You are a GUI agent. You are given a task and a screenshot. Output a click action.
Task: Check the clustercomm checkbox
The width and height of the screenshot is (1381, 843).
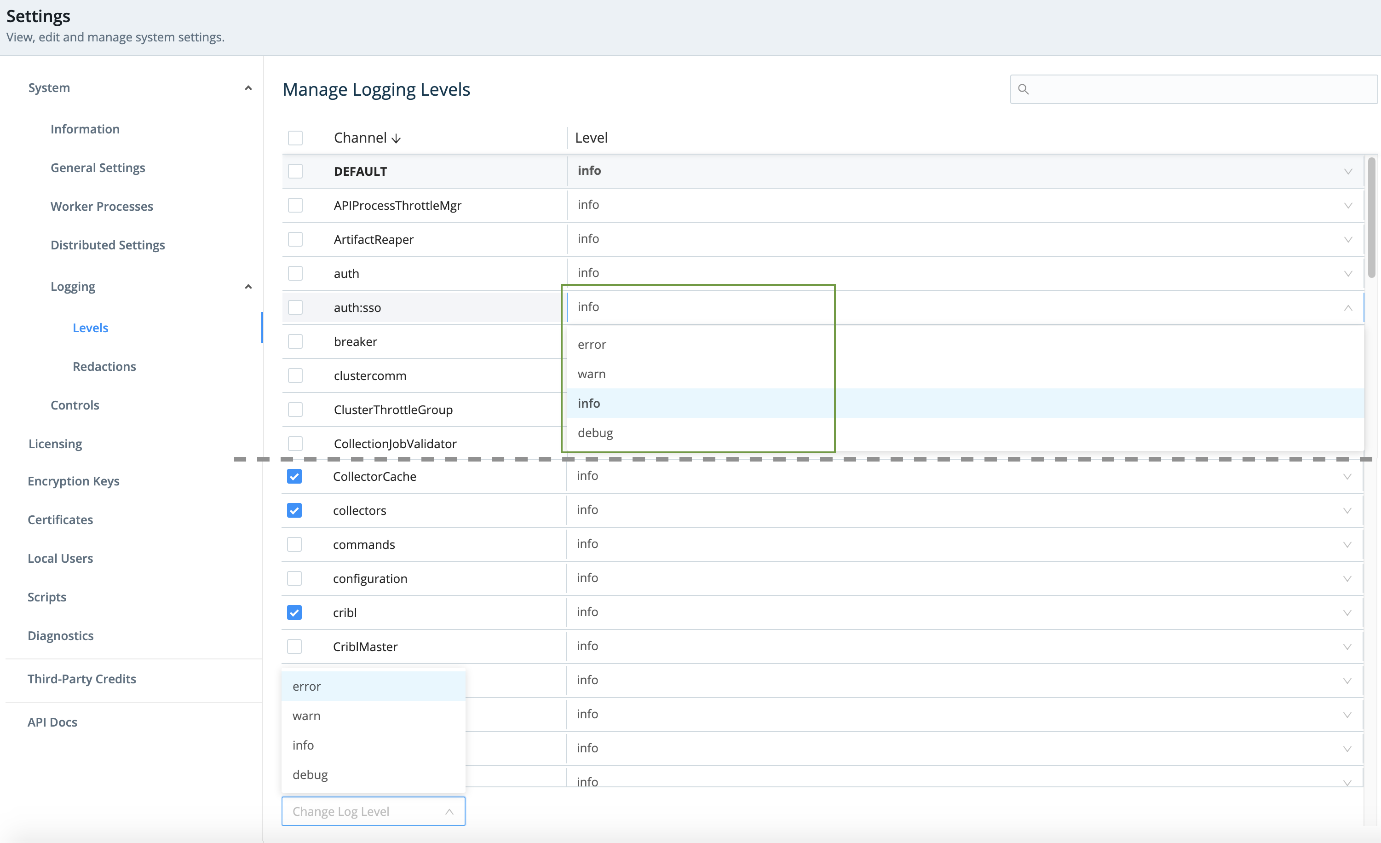tap(295, 375)
